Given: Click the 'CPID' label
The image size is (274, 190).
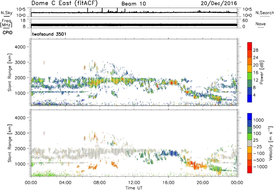Looking at the screenshot, I should click(8, 33).
